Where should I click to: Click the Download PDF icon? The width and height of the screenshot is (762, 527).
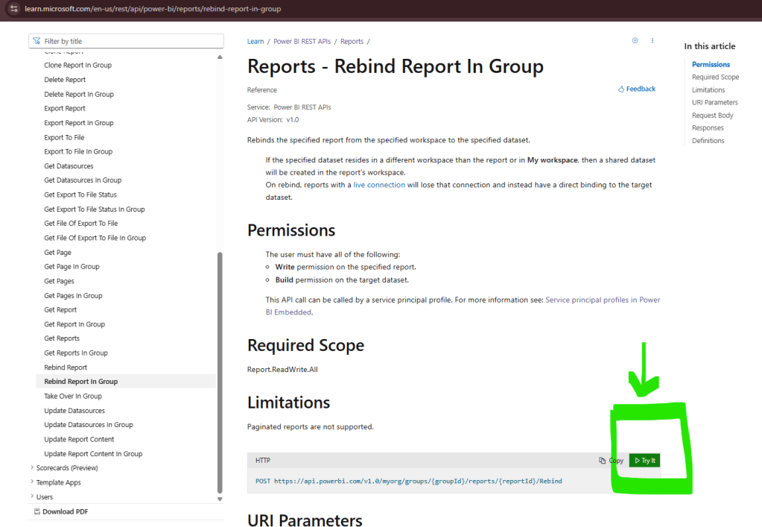(37, 511)
